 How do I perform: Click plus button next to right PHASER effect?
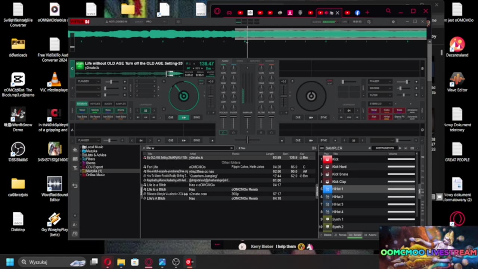click(416, 81)
